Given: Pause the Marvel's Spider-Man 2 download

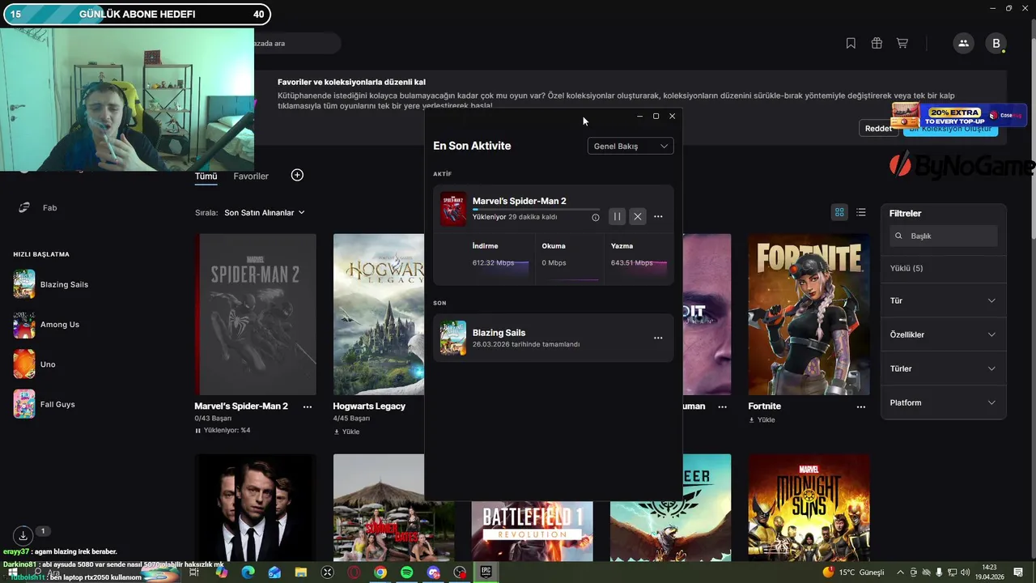Looking at the screenshot, I should click(617, 216).
